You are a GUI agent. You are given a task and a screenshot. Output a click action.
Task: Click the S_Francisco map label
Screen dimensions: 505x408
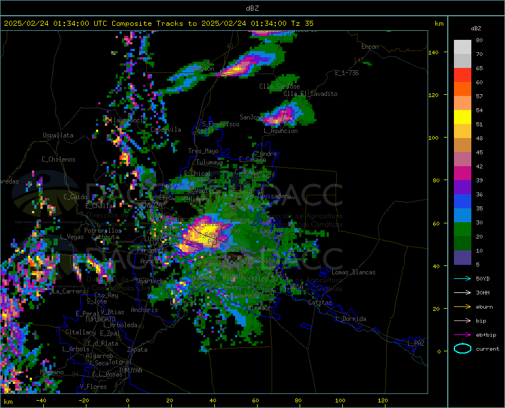221,124
